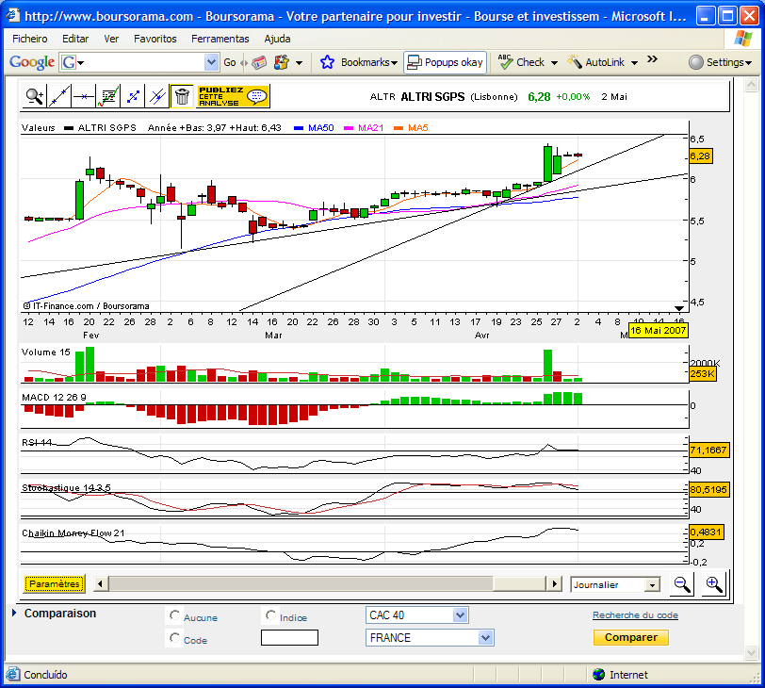The image size is (765, 688).
Task: Click the Bookmarks star icon
Action: (327, 62)
